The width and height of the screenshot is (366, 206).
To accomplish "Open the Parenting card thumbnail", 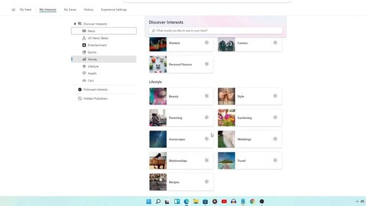I will 158,118.
